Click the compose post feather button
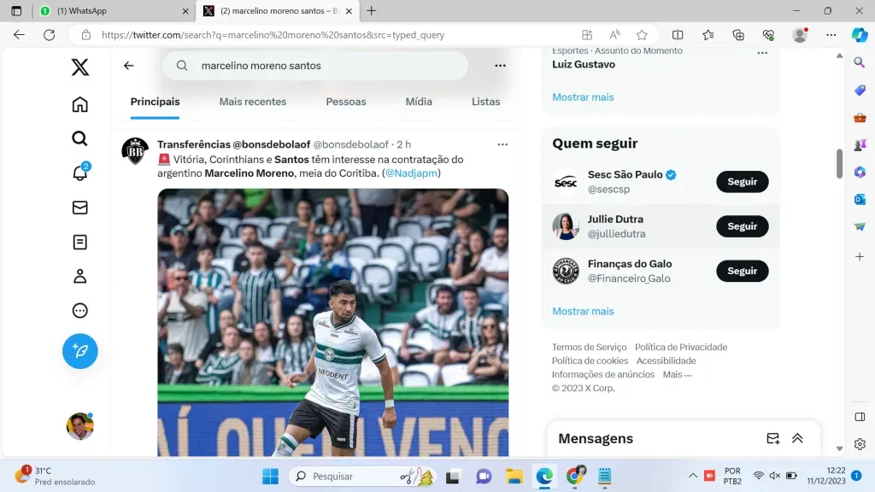This screenshot has height=492, width=875. [79, 351]
